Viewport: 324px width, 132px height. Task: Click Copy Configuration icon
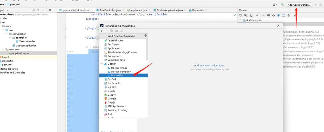coord(112,31)
